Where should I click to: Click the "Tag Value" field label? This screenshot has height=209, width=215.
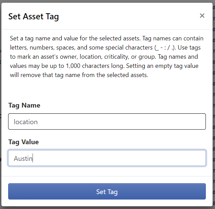tap(24, 142)
